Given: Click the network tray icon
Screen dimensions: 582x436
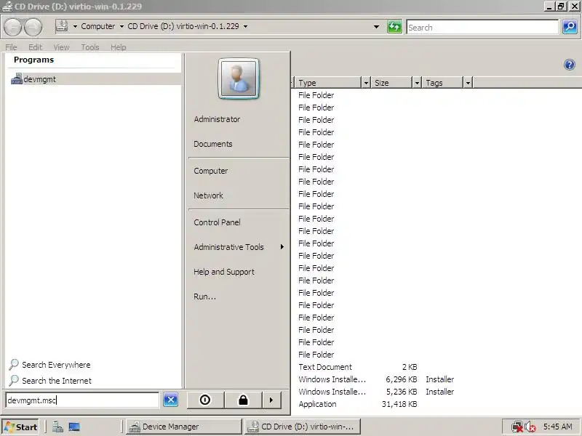Looking at the screenshot, I should tap(517, 427).
